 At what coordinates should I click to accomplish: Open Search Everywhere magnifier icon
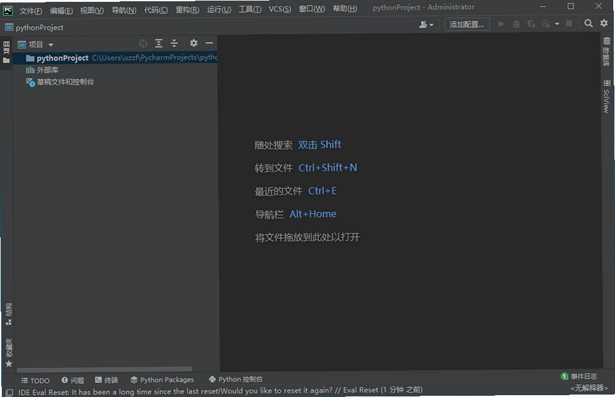(588, 23)
